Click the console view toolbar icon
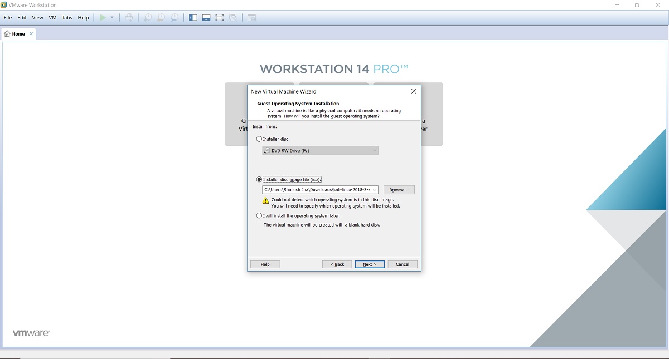 tap(251, 18)
